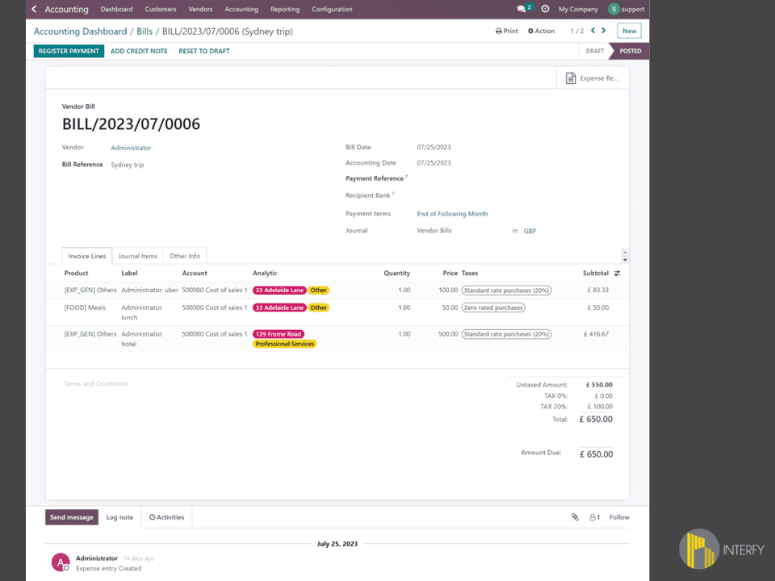Go back using the arrow beside Accounting
This screenshot has width=775, height=581.
pyautogui.click(x=34, y=9)
